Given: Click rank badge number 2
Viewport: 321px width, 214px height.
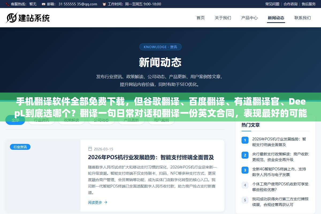Looking at the screenshot, I should click(x=245, y=155).
